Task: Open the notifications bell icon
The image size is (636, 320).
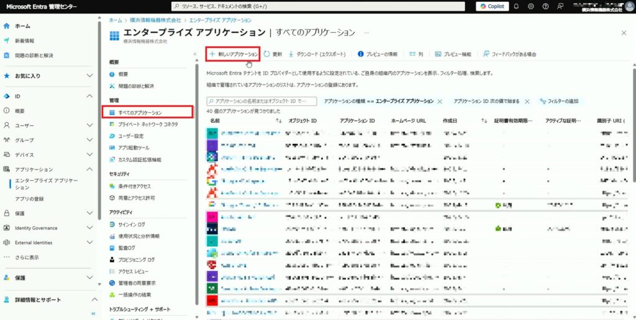Action: coord(516,6)
